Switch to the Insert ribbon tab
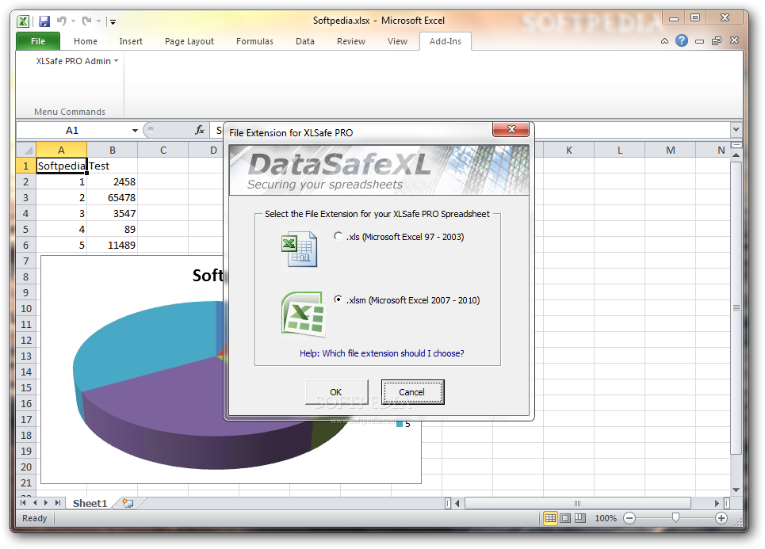 click(x=131, y=41)
